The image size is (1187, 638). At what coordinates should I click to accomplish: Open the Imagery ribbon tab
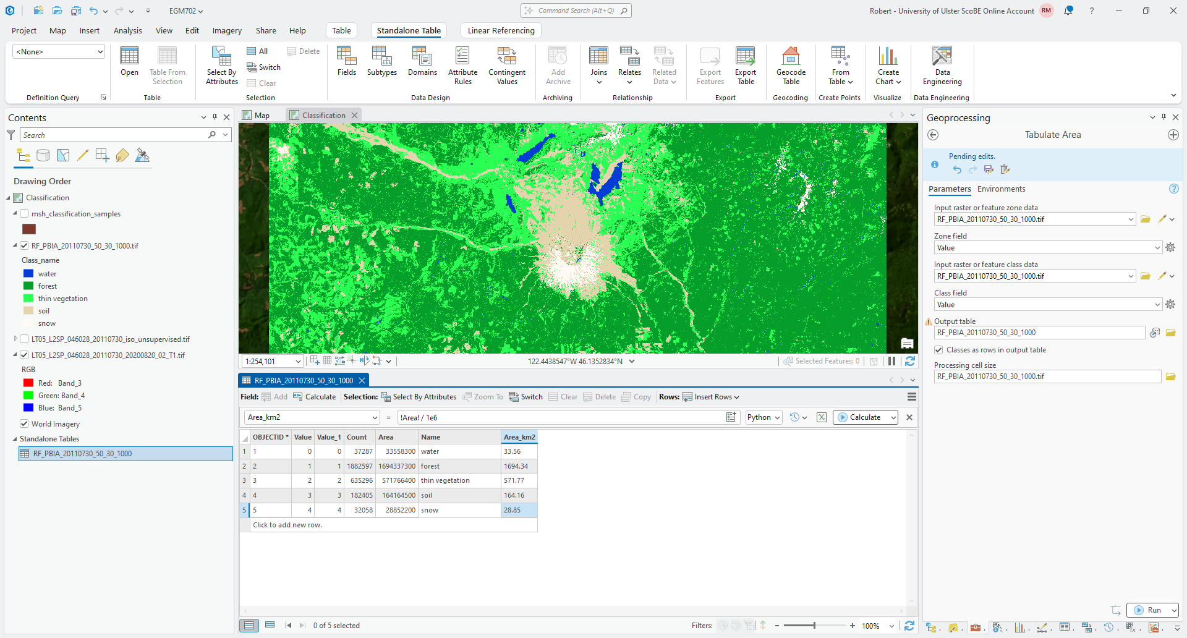tap(227, 30)
